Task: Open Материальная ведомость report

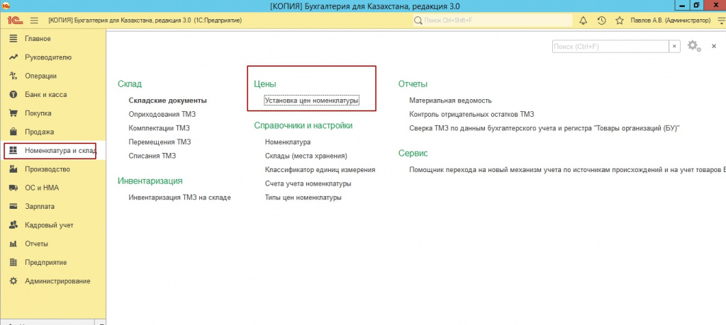Action: coord(450,101)
